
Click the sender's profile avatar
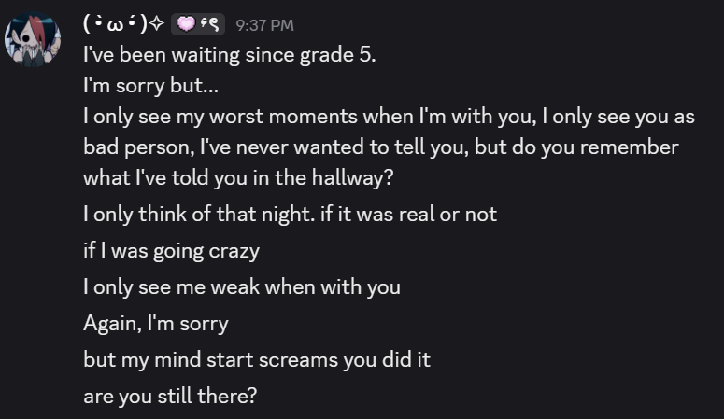pos(34,39)
